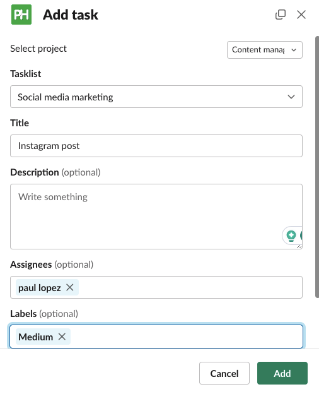The height and width of the screenshot is (394, 319).
Task: Click the empty area of the Assignees field
Action: pos(190,287)
